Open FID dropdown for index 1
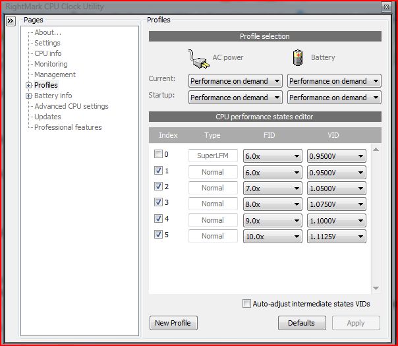This screenshot has width=398, height=346. pyautogui.click(x=273, y=173)
